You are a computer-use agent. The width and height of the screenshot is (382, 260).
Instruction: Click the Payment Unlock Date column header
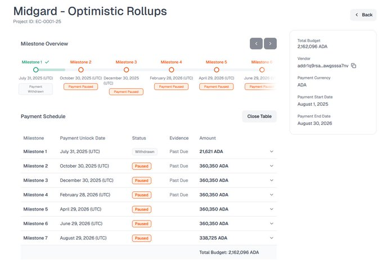coord(83,138)
